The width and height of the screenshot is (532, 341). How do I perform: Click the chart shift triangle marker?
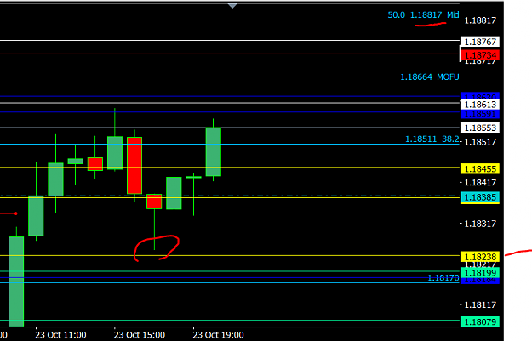click(x=232, y=6)
